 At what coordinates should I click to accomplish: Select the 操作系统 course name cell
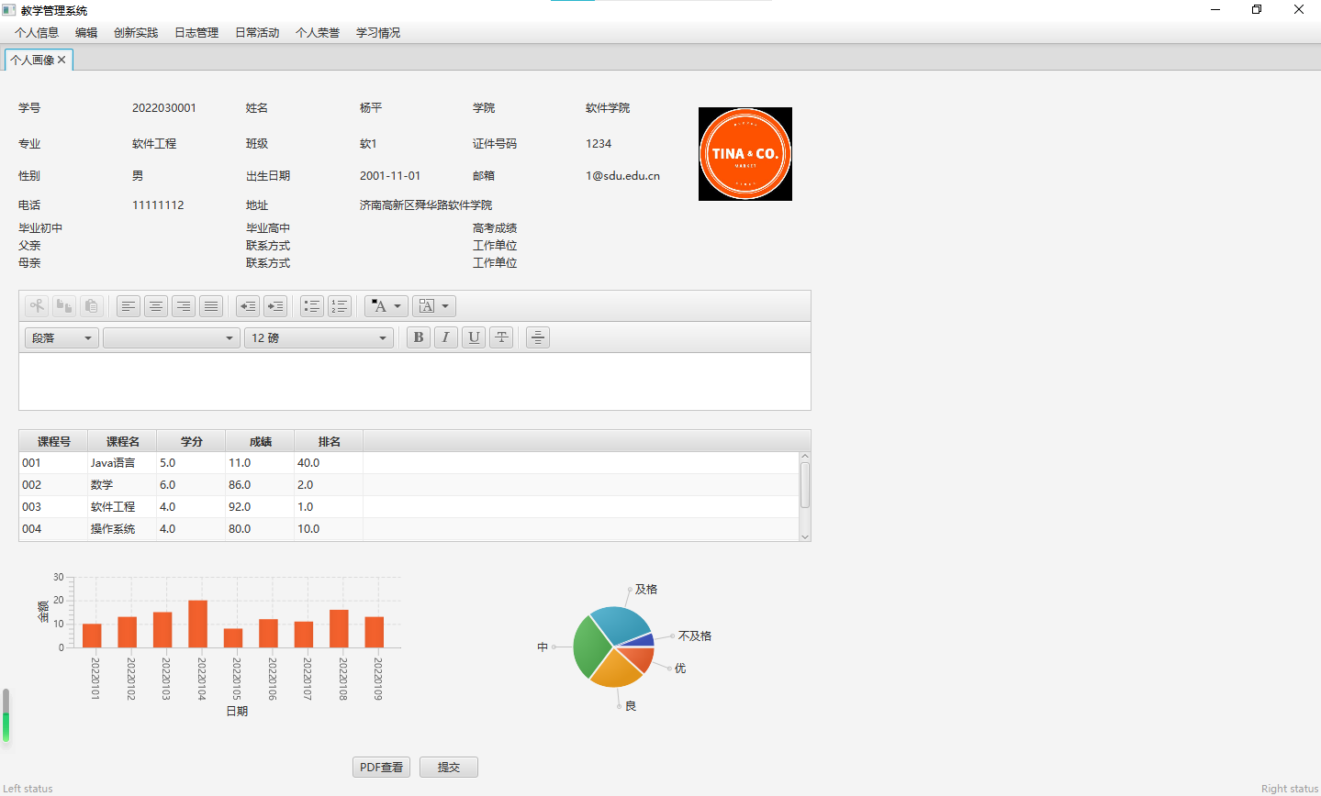(x=122, y=529)
